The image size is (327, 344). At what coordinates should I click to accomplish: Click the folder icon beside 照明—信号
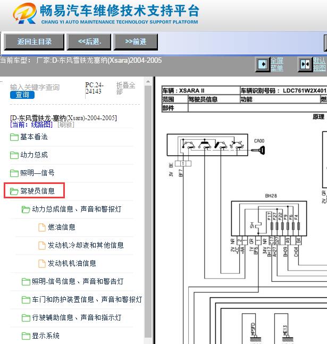coord(14,173)
